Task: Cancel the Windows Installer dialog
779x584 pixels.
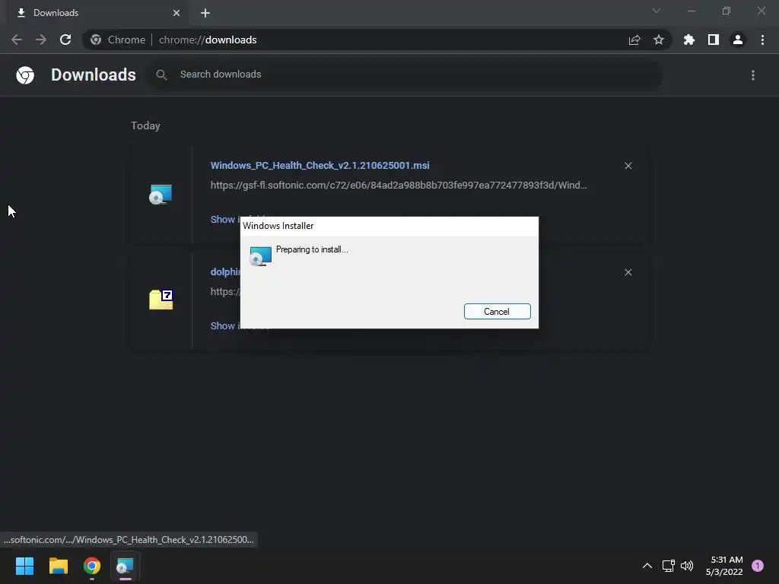Action: point(497,311)
